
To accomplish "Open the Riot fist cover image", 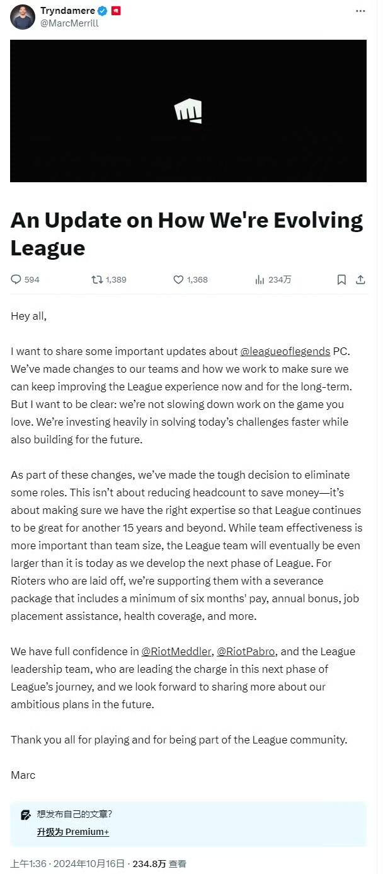I will [x=188, y=111].
